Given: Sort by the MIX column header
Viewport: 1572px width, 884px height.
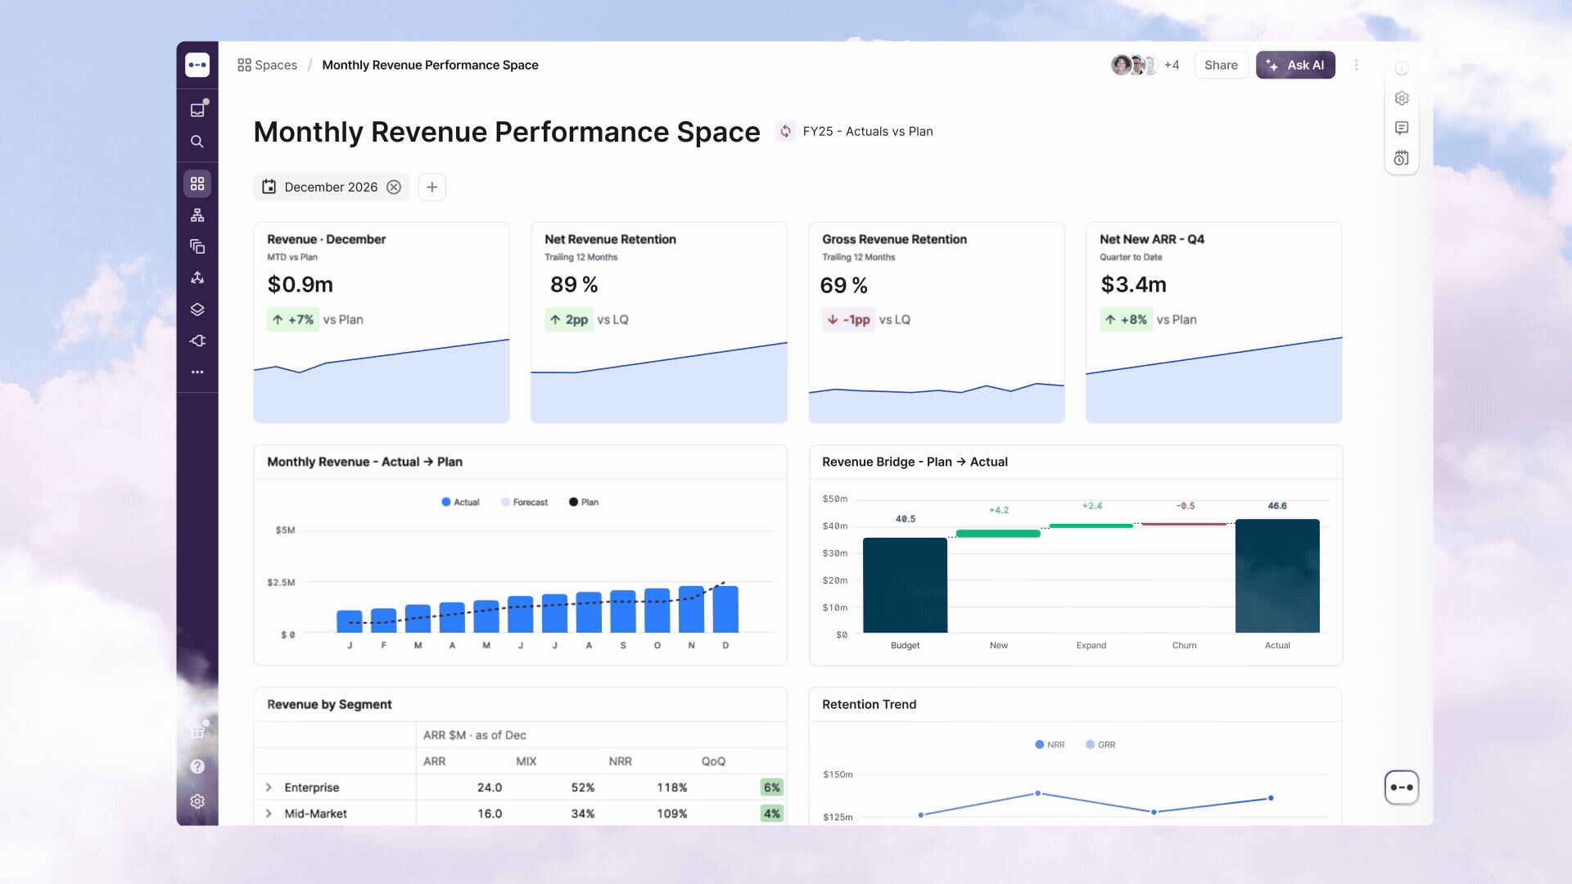Looking at the screenshot, I should pyautogui.click(x=526, y=761).
